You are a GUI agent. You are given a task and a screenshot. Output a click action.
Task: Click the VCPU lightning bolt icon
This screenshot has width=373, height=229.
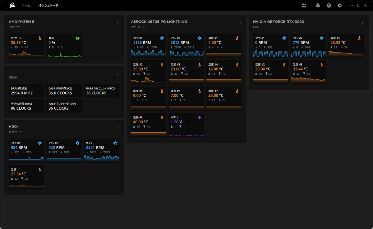(x=200, y=117)
